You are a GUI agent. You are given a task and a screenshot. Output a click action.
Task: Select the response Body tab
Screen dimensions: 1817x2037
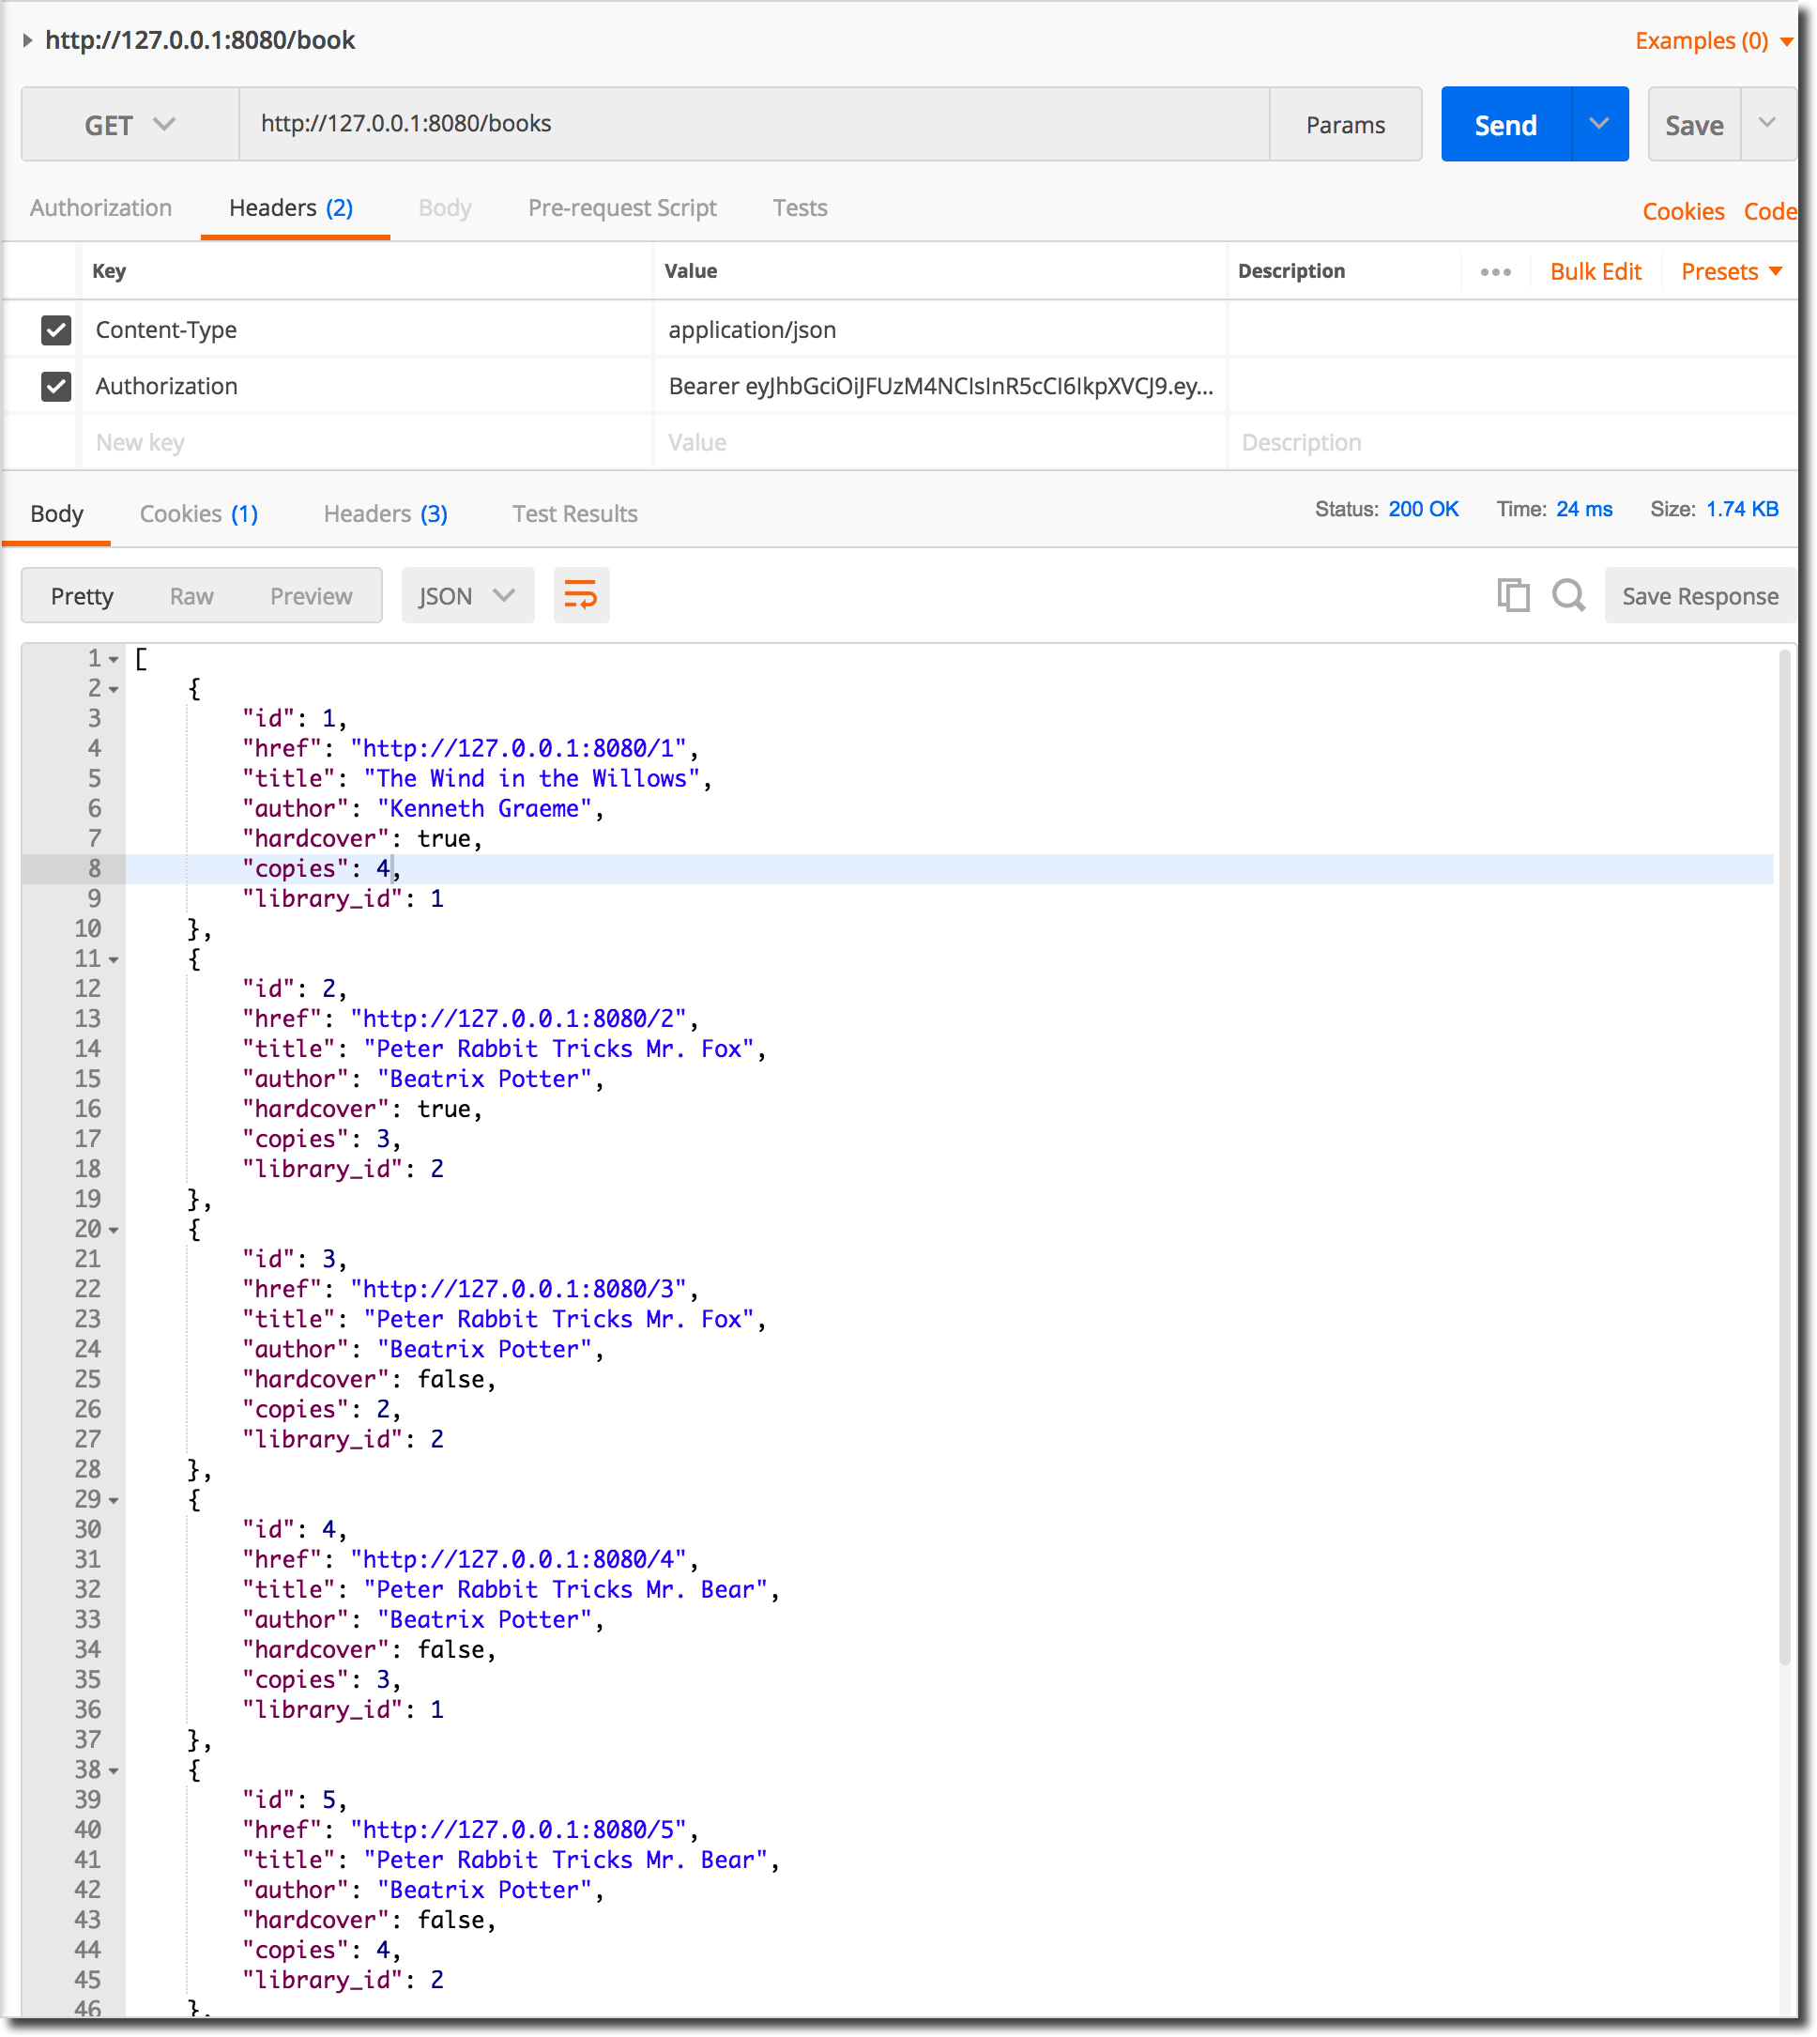[57, 513]
